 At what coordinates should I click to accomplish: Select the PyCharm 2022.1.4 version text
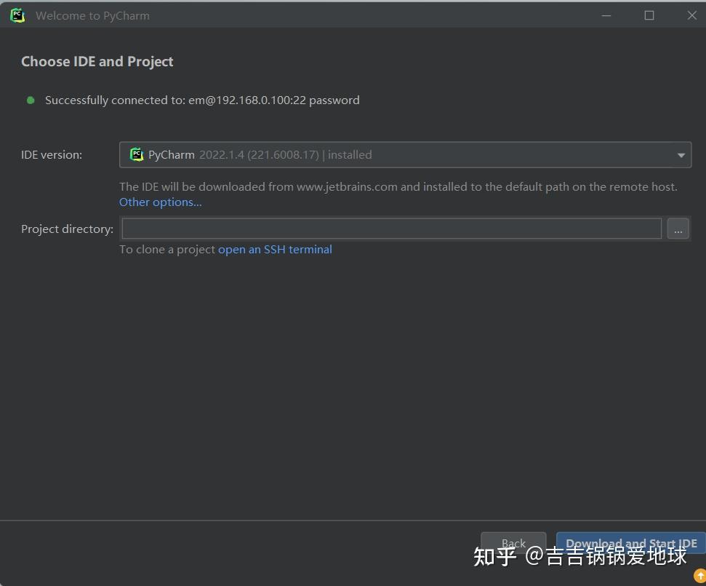[x=260, y=155]
